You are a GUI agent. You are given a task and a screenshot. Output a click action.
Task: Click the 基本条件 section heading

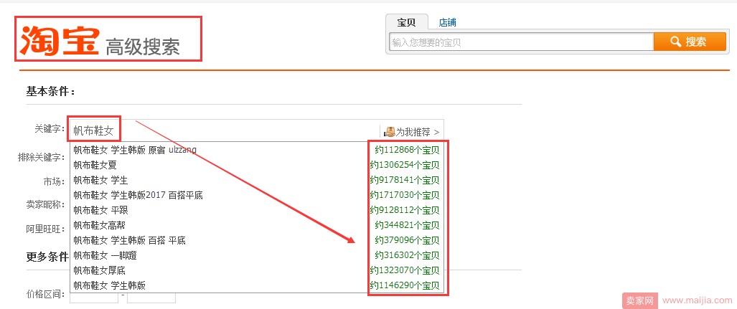(51, 92)
